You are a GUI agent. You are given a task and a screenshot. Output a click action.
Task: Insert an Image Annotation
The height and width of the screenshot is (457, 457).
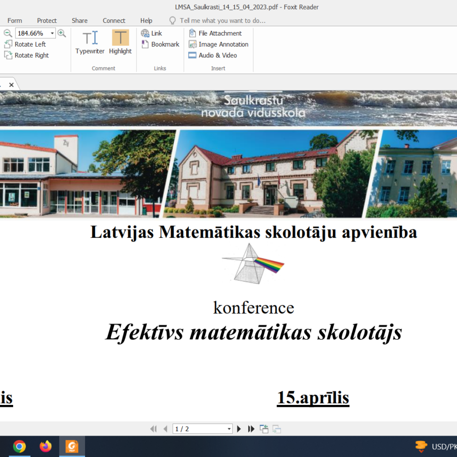click(218, 44)
